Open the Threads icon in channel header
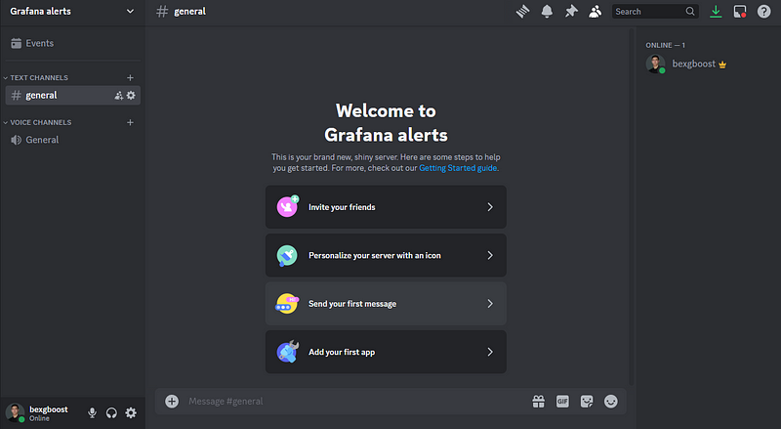The image size is (781, 429). point(522,11)
